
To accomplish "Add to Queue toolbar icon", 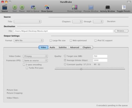I will pyautogui.click(x=33, y=7).
